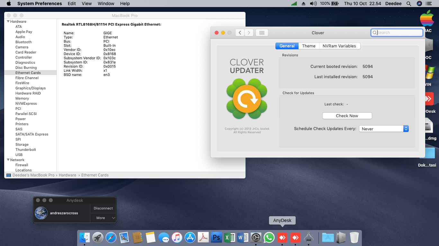The image size is (439, 246).
Task: Click the System Preferences gear in Dock
Action: (x=256, y=237)
